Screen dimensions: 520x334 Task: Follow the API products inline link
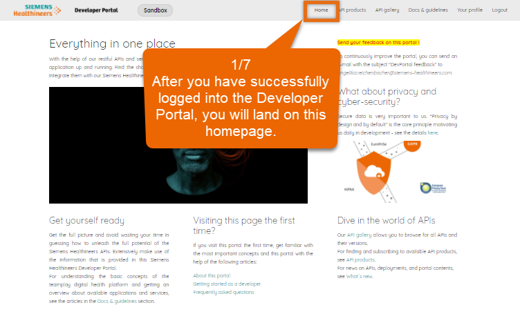tap(360, 260)
